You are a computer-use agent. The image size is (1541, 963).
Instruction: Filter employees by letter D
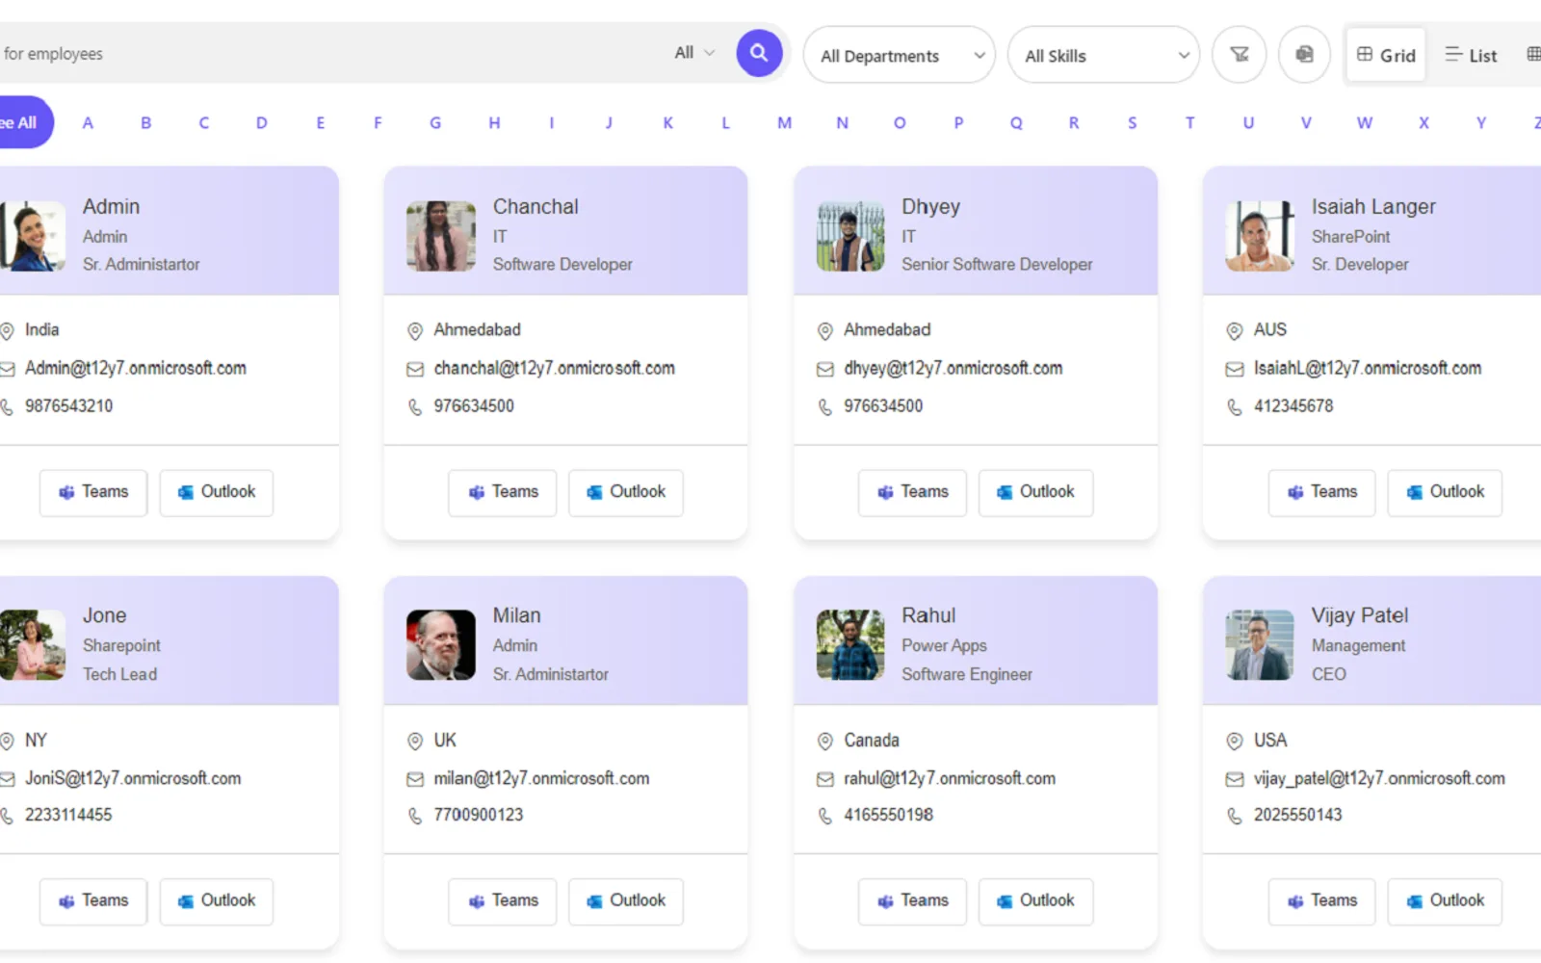[x=261, y=122]
